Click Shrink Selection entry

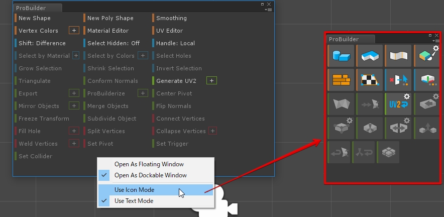(x=110, y=68)
